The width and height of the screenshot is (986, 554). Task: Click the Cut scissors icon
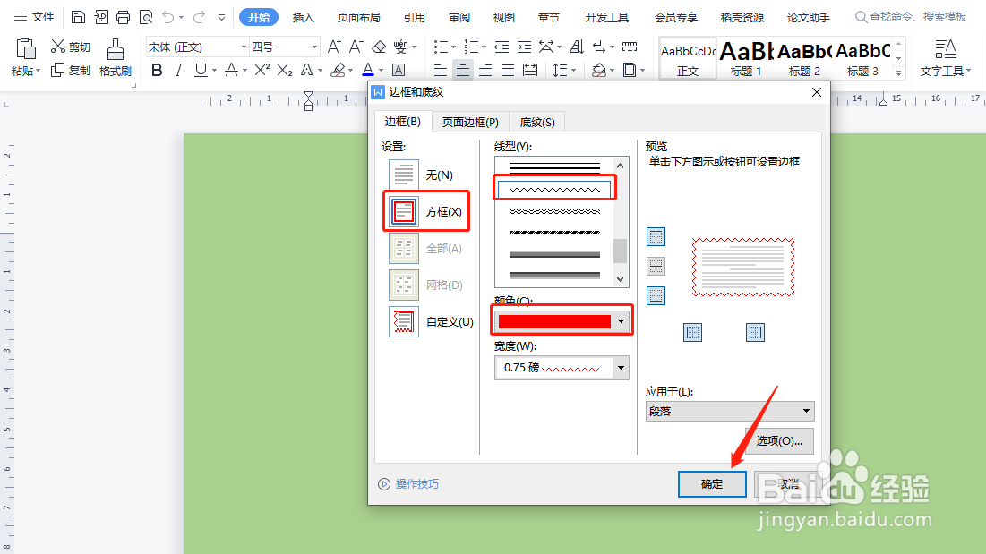pyautogui.click(x=58, y=47)
